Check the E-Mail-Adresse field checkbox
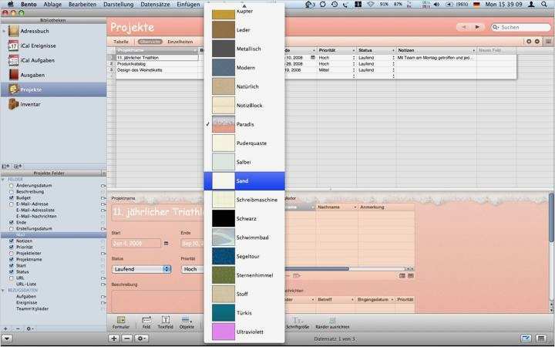This screenshot has width=555, height=347. pyautogui.click(x=12, y=204)
